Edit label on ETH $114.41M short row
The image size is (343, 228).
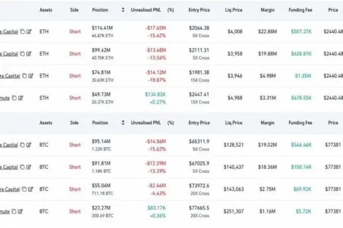29,32
